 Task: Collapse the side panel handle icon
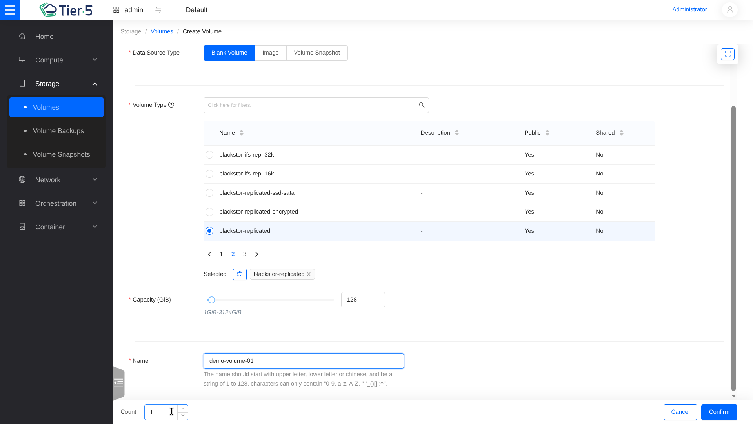pos(118,383)
